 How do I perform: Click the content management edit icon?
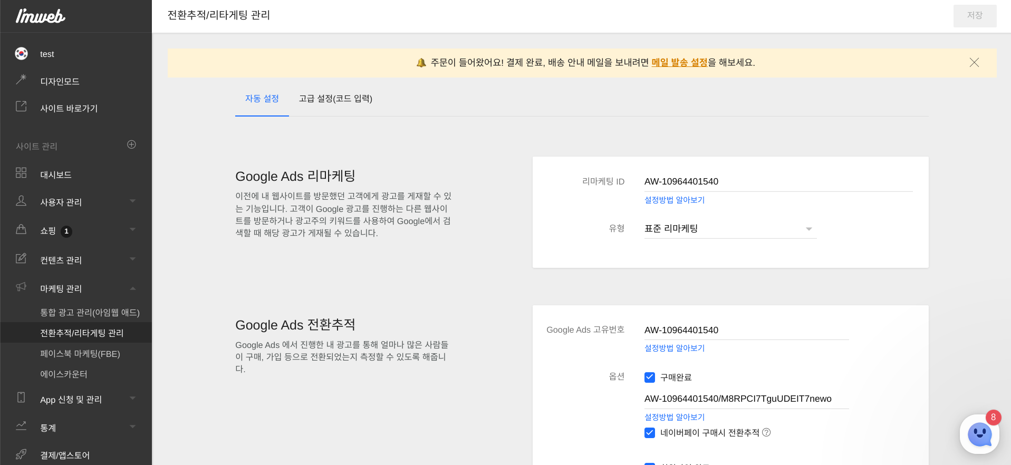point(21,258)
